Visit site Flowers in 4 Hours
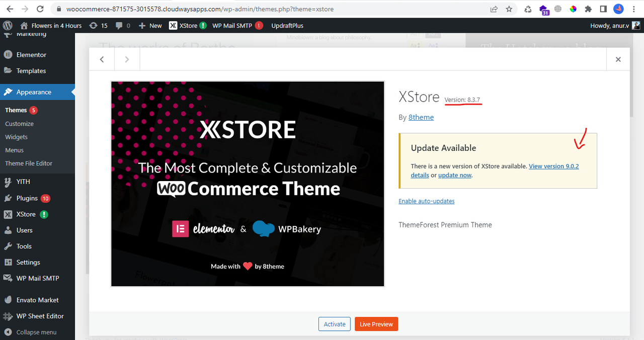 pos(51,26)
